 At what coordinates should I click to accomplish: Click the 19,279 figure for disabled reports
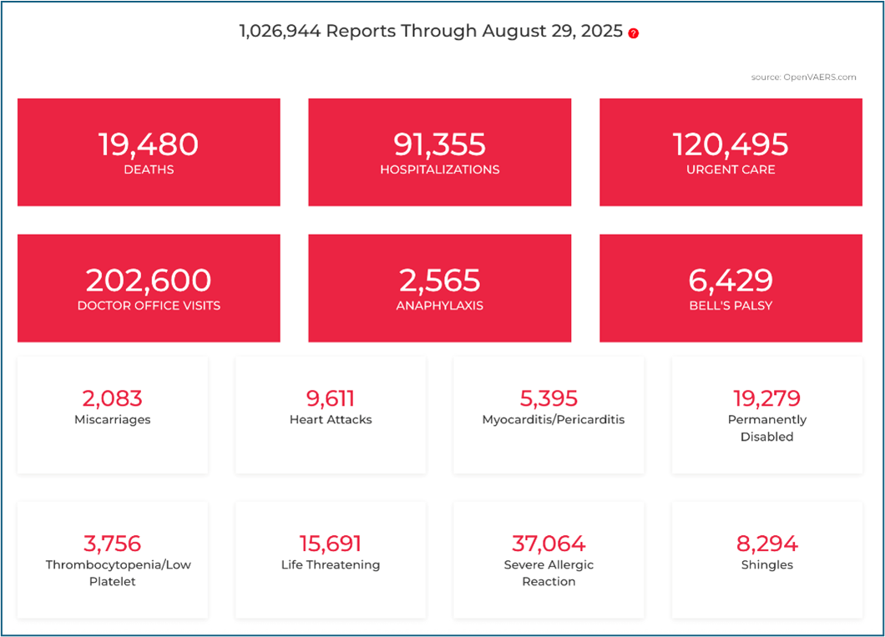(x=766, y=398)
